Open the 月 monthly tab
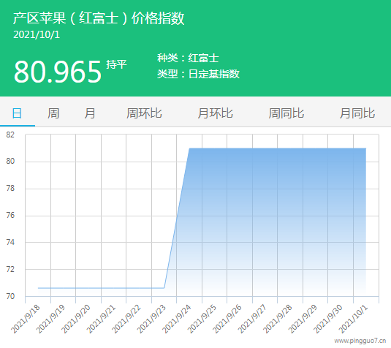 click(89, 113)
